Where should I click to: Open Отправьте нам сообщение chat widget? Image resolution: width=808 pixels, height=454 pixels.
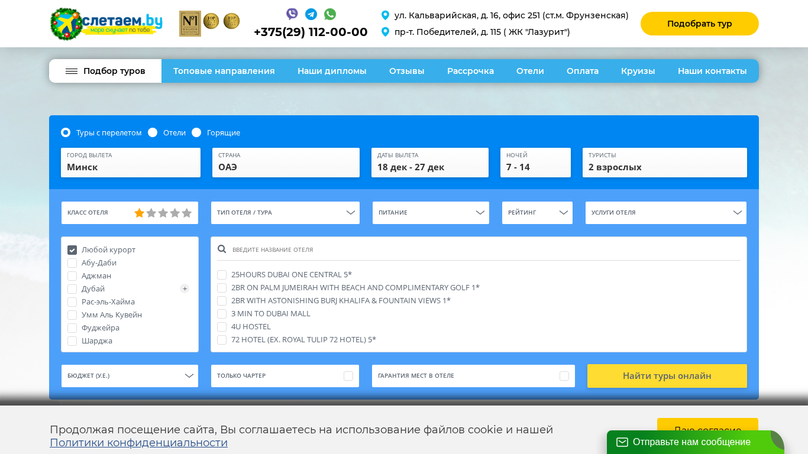click(x=696, y=442)
